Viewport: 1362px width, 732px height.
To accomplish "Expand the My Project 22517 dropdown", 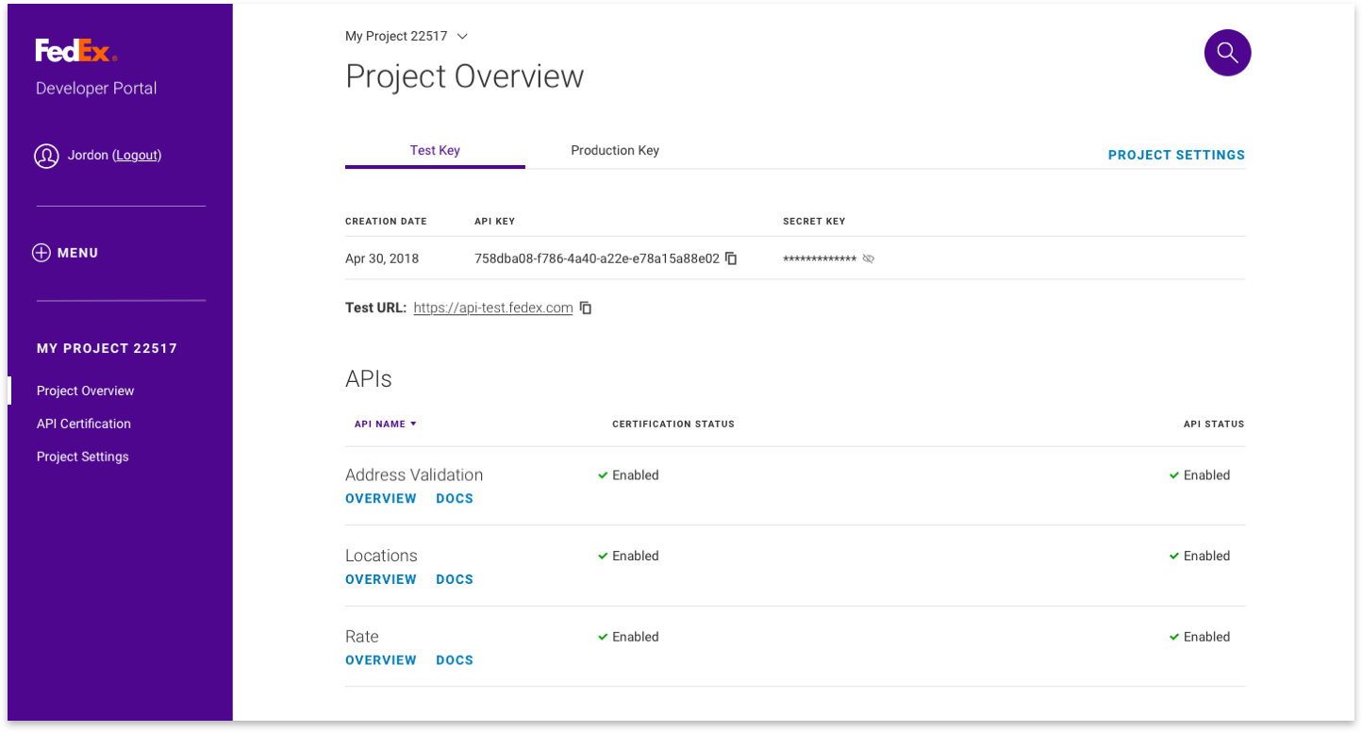I will click(462, 37).
